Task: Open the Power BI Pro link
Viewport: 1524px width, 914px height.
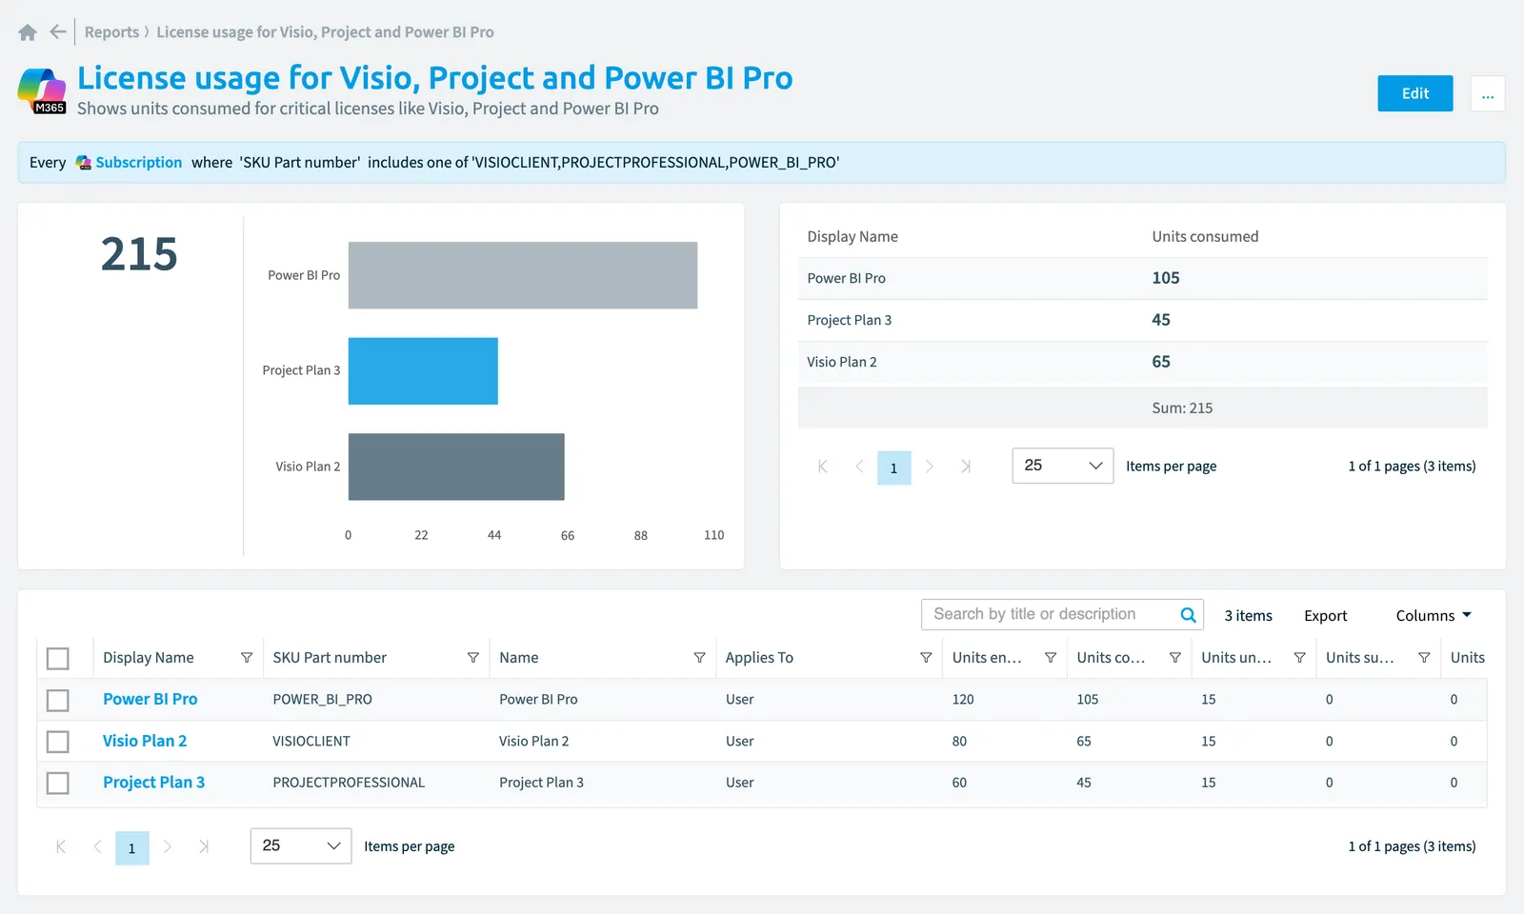Action: [x=150, y=699]
